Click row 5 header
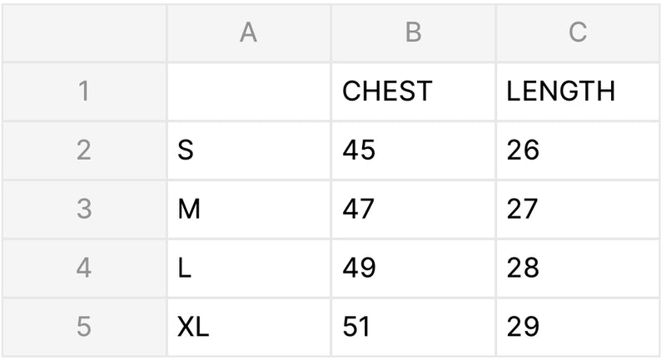The width and height of the screenshot is (666, 360). coord(83,327)
